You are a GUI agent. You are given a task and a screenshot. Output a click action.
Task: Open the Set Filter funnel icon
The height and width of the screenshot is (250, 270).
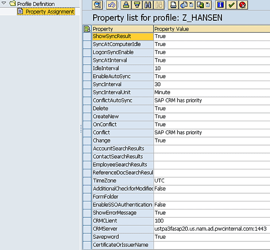[x=137, y=5]
